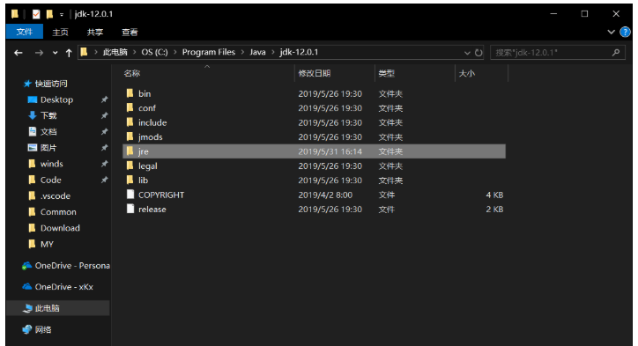This screenshot has height=346, width=638.
Task: Open the quick access toolbar customize dropdown
Action: [62, 15]
